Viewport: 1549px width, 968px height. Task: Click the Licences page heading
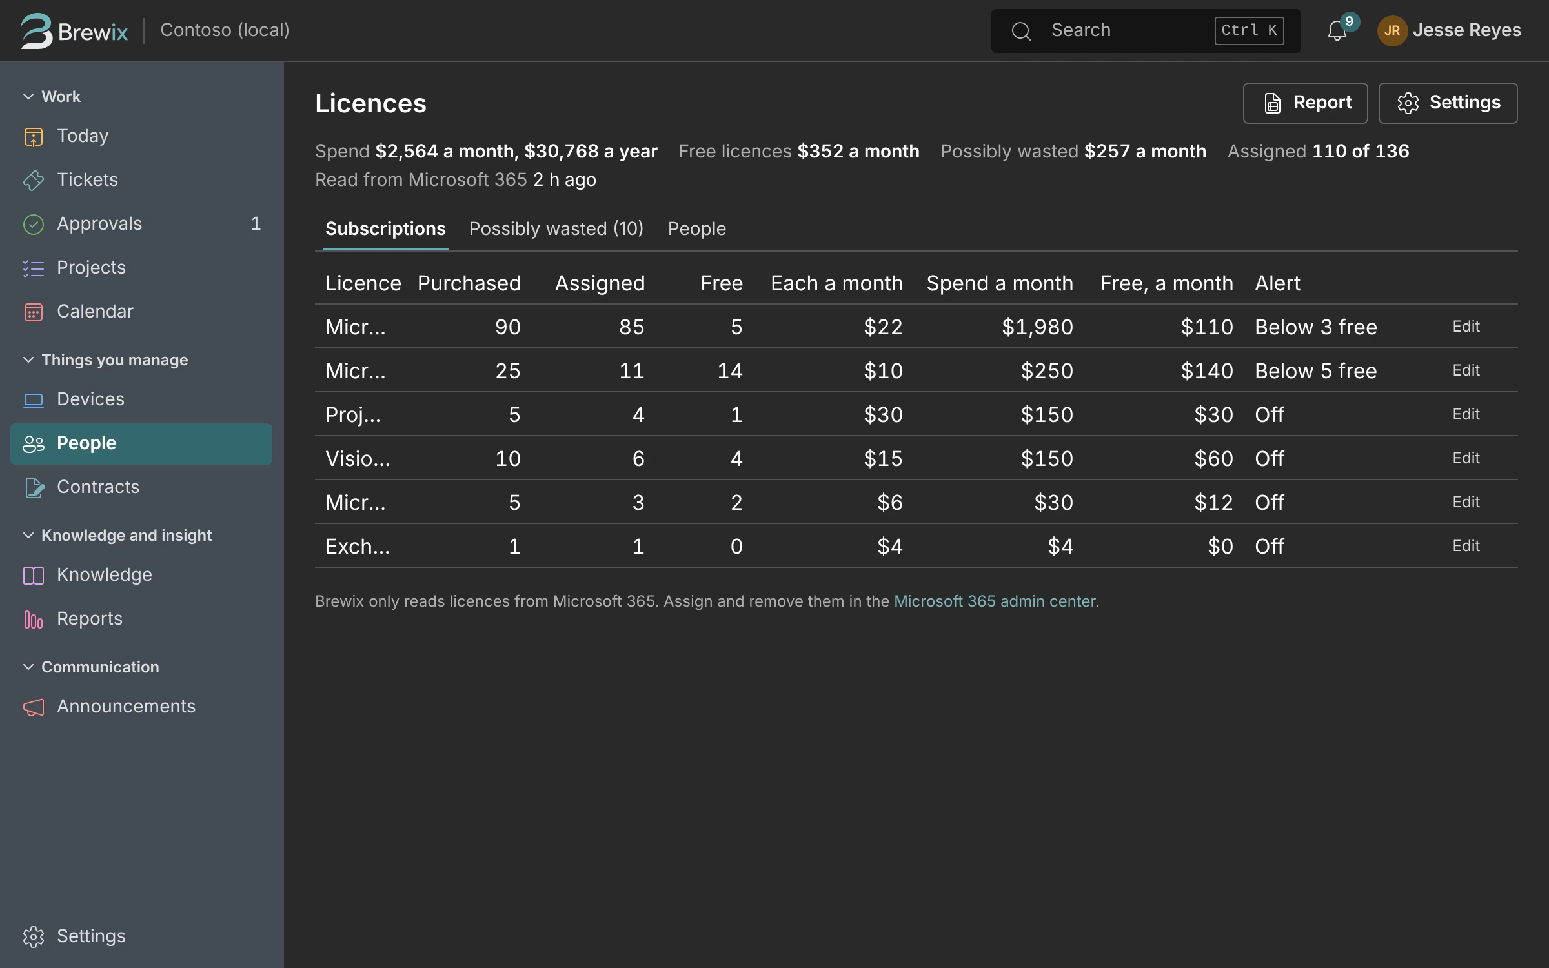(370, 103)
